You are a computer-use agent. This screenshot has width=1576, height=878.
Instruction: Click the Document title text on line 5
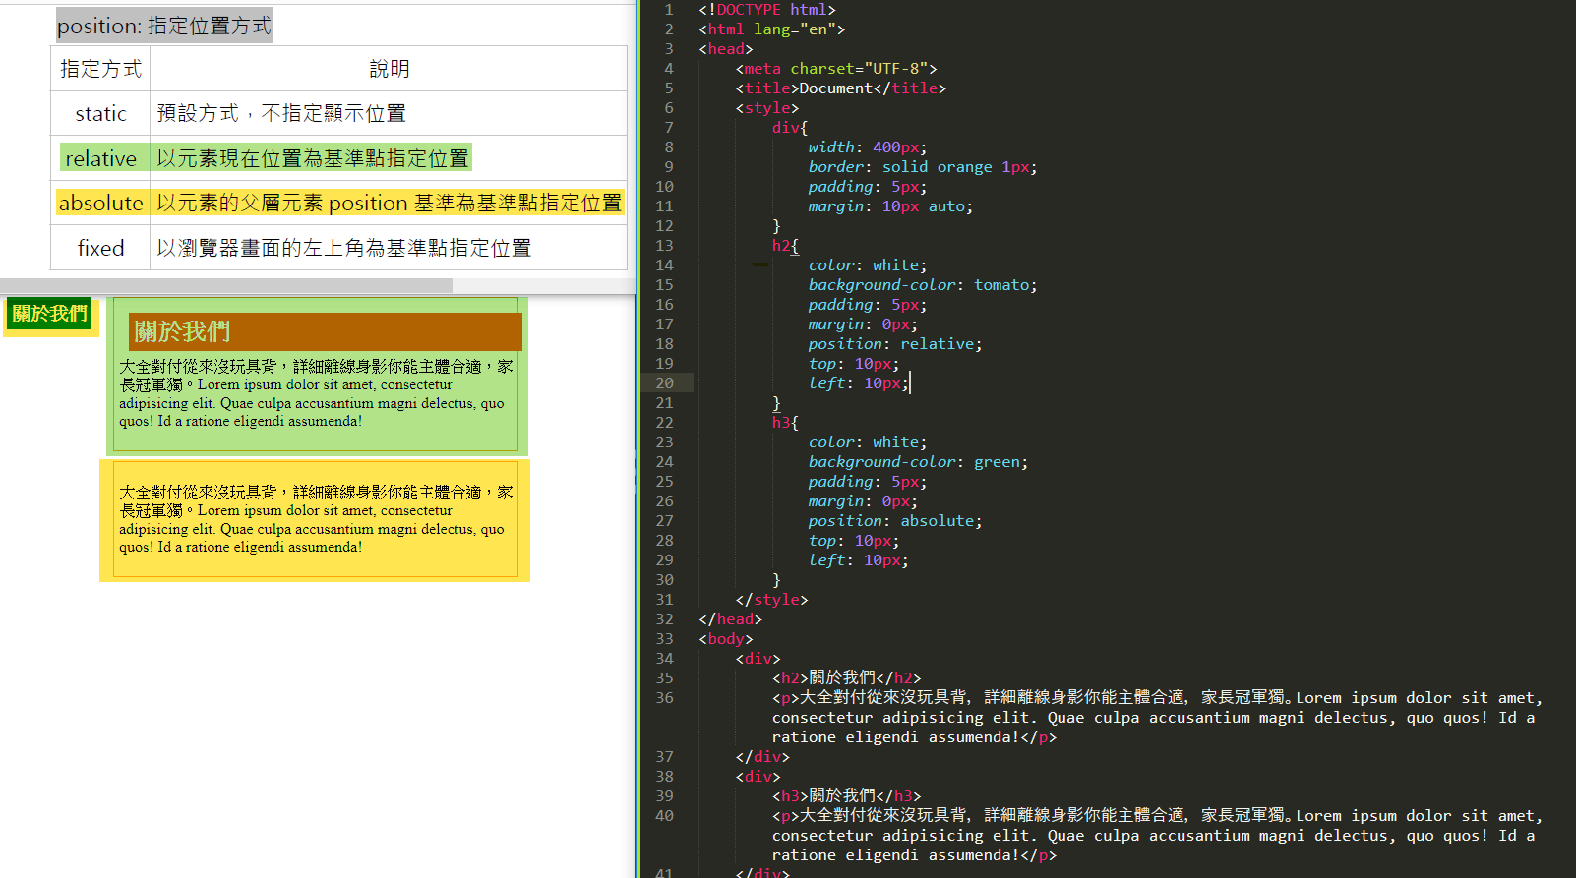[x=835, y=88]
